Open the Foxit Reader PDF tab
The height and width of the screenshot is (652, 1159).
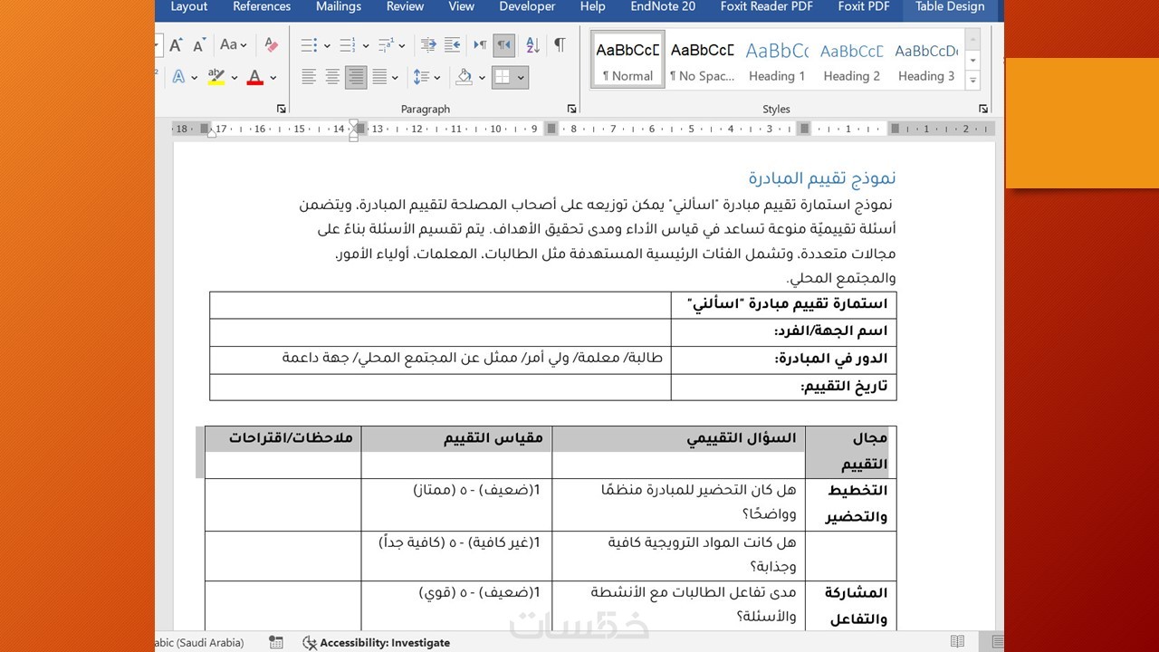[x=767, y=6]
